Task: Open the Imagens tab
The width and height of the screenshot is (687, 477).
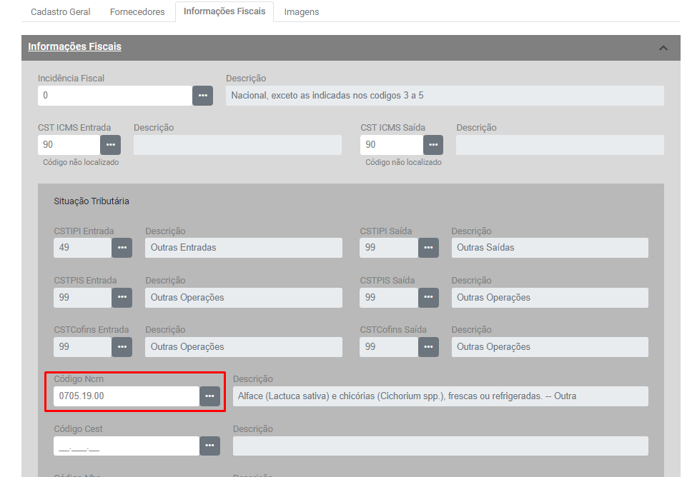Action: click(301, 12)
